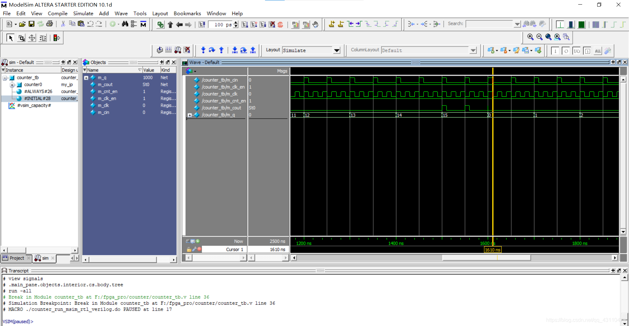This screenshot has width=629, height=326.
Task: Click the Design unit column header
Action: 69,70
